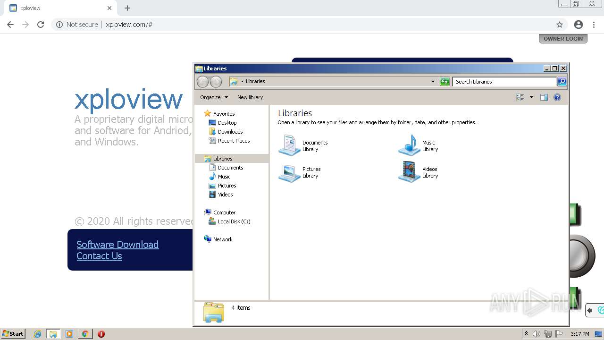Open the address bar root dropdown arrow

tap(242, 81)
